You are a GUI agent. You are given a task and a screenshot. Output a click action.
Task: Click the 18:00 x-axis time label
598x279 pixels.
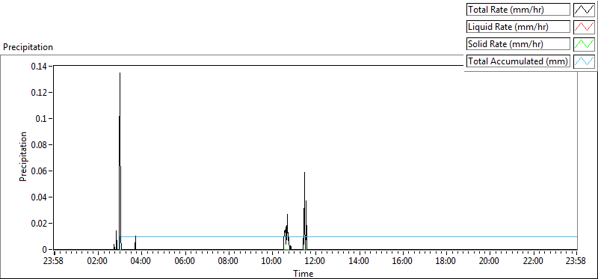tap(446, 262)
